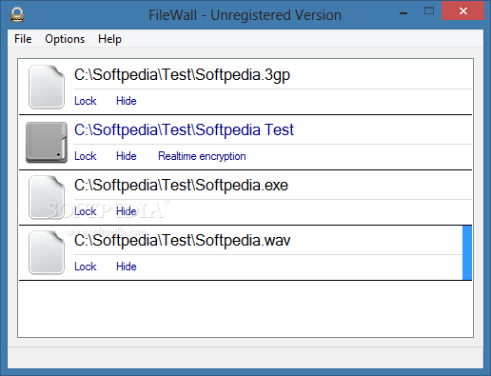The width and height of the screenshot is (491, 376).
Task: Click the folder icon for Softpedia Test
Action: 47,142
